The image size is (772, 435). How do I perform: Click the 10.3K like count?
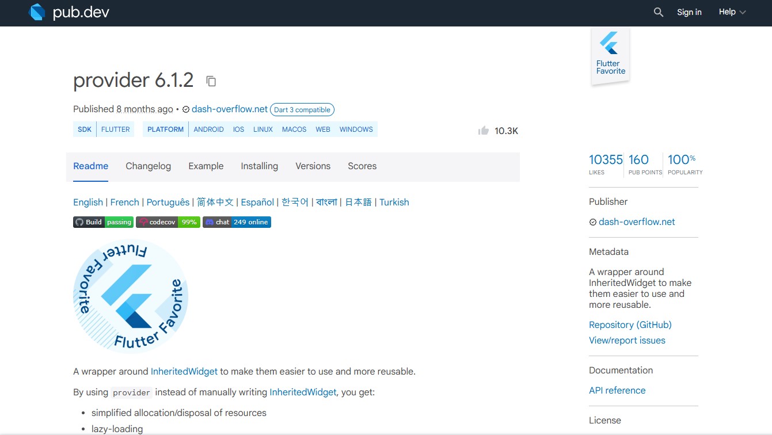(x=507, y=131)
